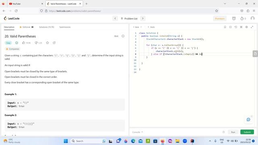Save to Pocket icon
Viewport: 258px width, 145px height.
pyautogui.click(x=242, y=11)
